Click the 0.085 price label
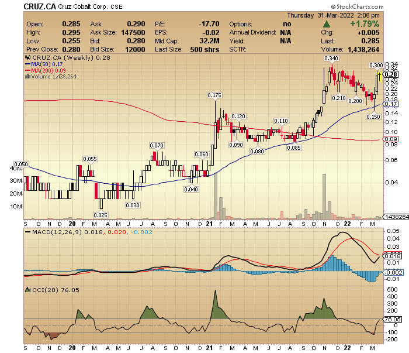Screen dimensions: 409x353 294,148
